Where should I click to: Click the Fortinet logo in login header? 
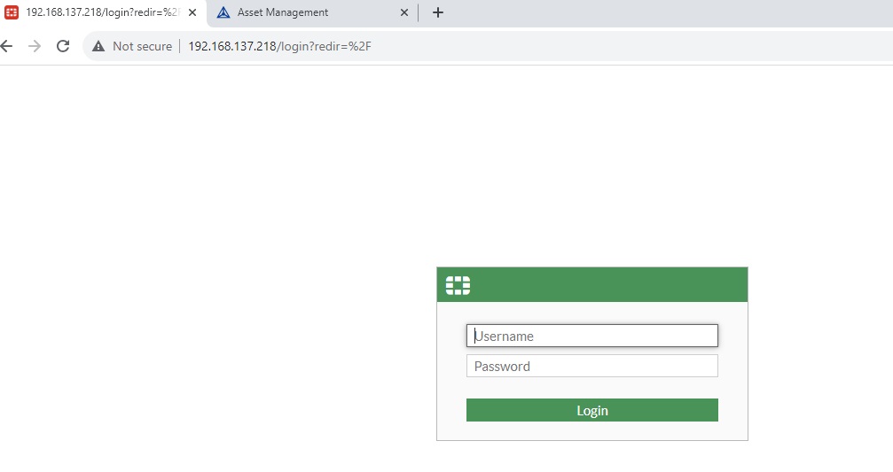point(458,285)
